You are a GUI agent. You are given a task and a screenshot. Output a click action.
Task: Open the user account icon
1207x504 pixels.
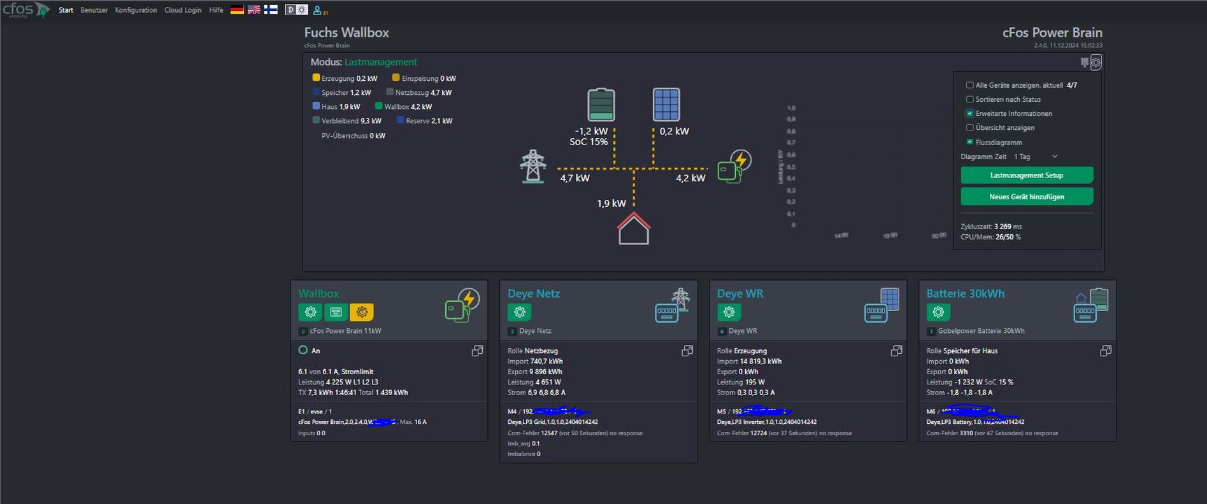pyautogui.click(x=317, y=10)
